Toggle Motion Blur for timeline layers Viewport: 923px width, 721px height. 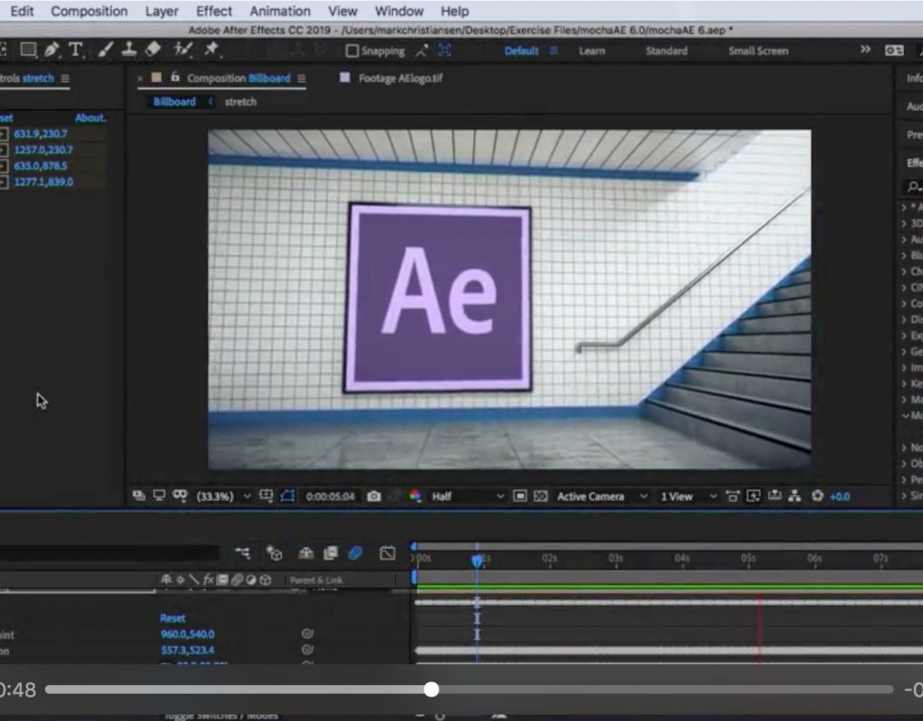(355, 552)
